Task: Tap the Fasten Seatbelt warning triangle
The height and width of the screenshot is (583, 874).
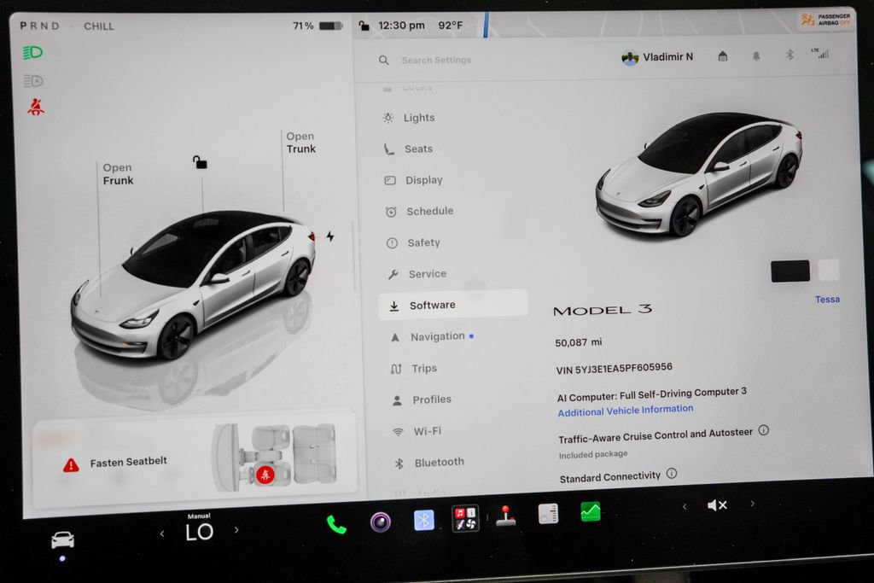Action: point(71,464)
